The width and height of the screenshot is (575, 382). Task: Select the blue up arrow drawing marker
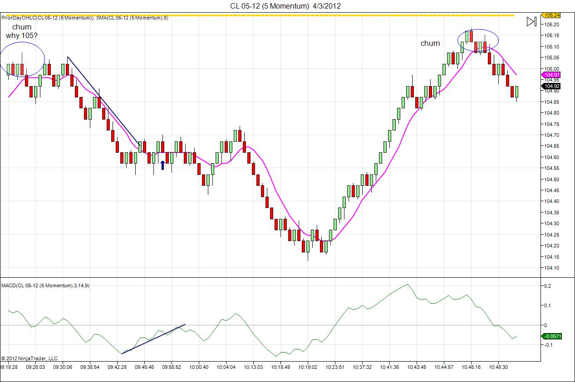coord(162,165)
